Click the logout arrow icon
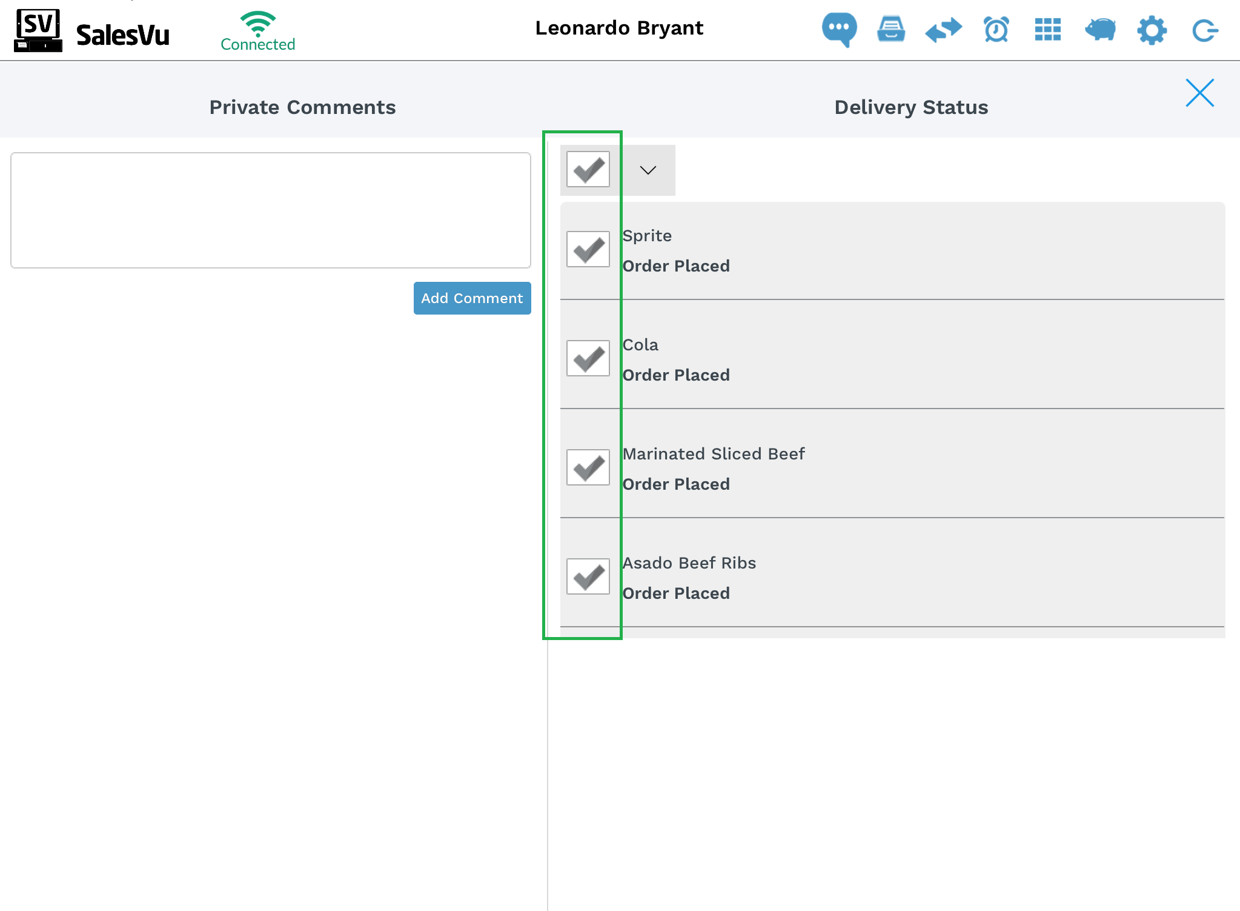 1204,30
